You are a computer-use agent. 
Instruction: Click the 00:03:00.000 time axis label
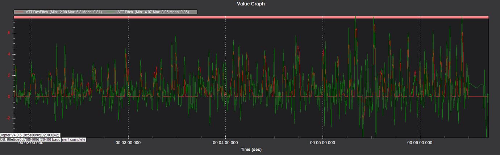coord(128,143)
